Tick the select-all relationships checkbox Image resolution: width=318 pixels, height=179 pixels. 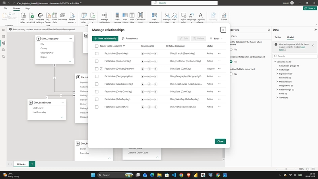(97, 46)
